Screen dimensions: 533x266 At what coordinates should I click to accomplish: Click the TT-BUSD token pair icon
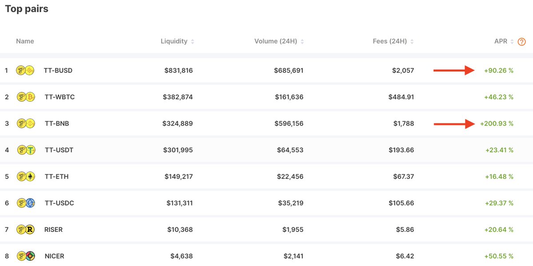coord(25,70)
